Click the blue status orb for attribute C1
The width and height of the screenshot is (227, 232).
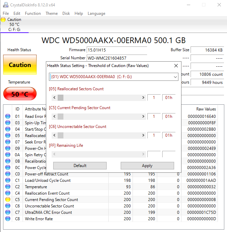pyautogui.click(x=8, y=180)
